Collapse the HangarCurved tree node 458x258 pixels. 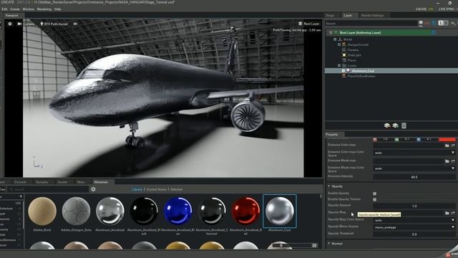pyautogui.click(x=339, y=44)
